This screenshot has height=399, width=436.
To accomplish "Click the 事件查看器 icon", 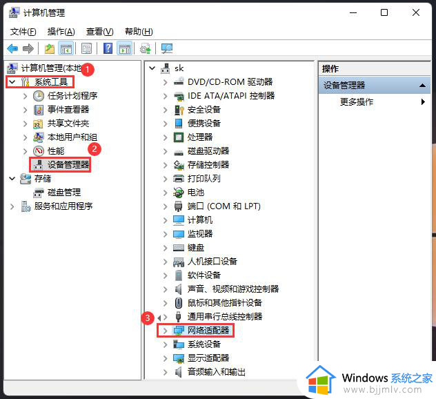I will (x=39, y=110).
